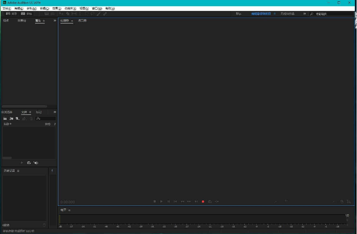The image size is (357, 234).
Task: Open the 帮助(H) menu
Action: tap(110, 8)
